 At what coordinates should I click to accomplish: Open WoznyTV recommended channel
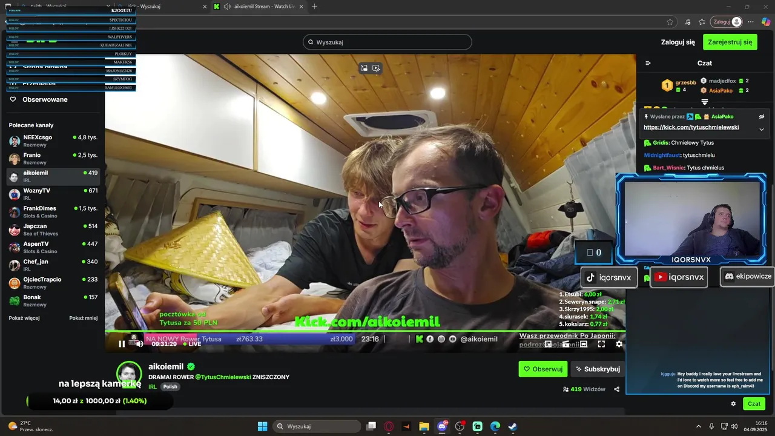coord(53,194)
